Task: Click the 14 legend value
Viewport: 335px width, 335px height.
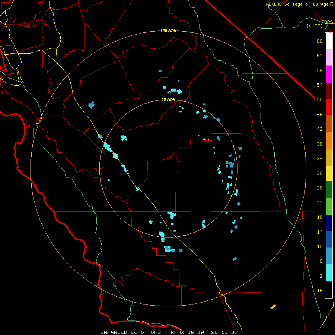Action: [320, 232]
